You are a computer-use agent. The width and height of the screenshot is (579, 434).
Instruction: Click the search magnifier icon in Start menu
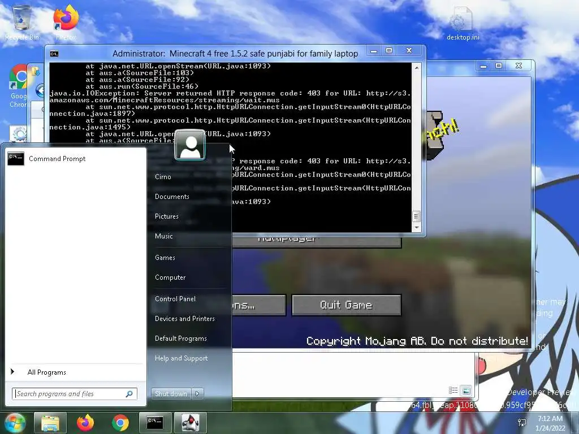tap(129, 394)
